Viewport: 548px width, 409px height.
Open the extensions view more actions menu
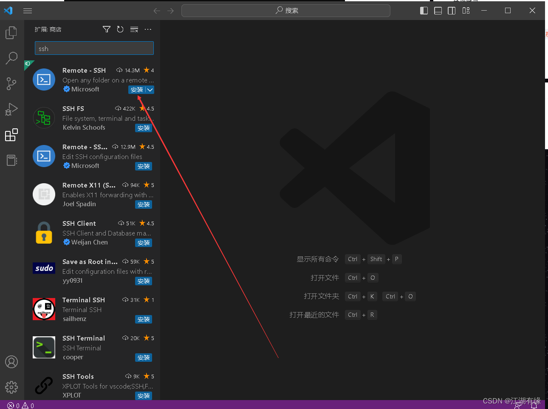click(x=148, y=29)
